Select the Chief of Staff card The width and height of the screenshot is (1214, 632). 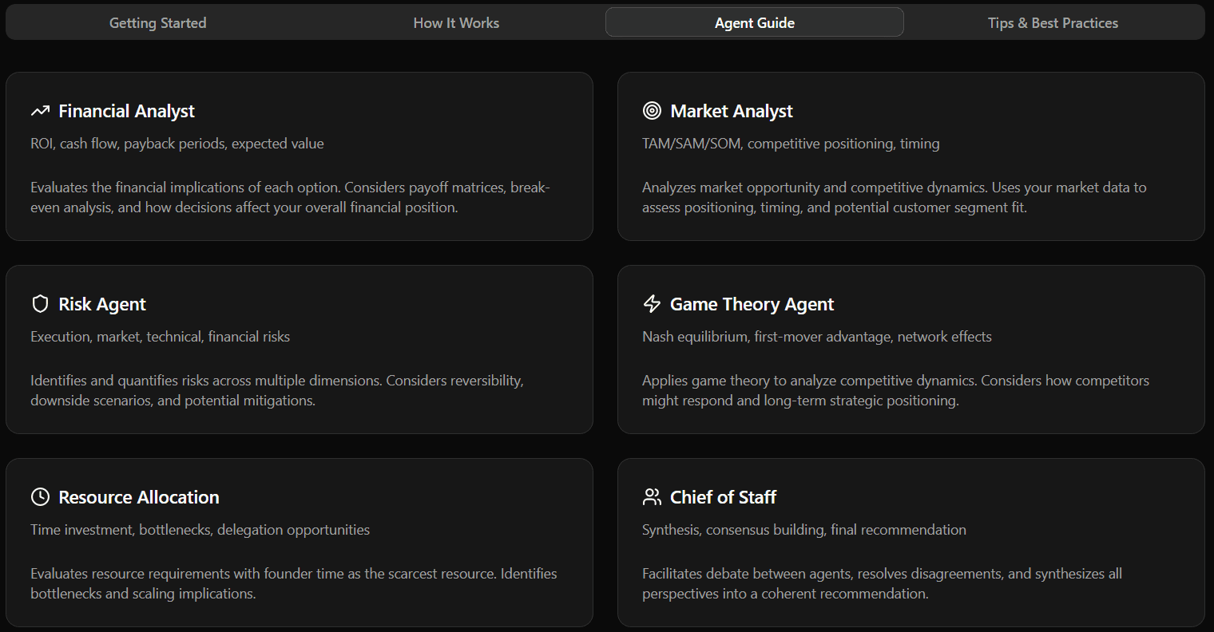tap(911, 543)
